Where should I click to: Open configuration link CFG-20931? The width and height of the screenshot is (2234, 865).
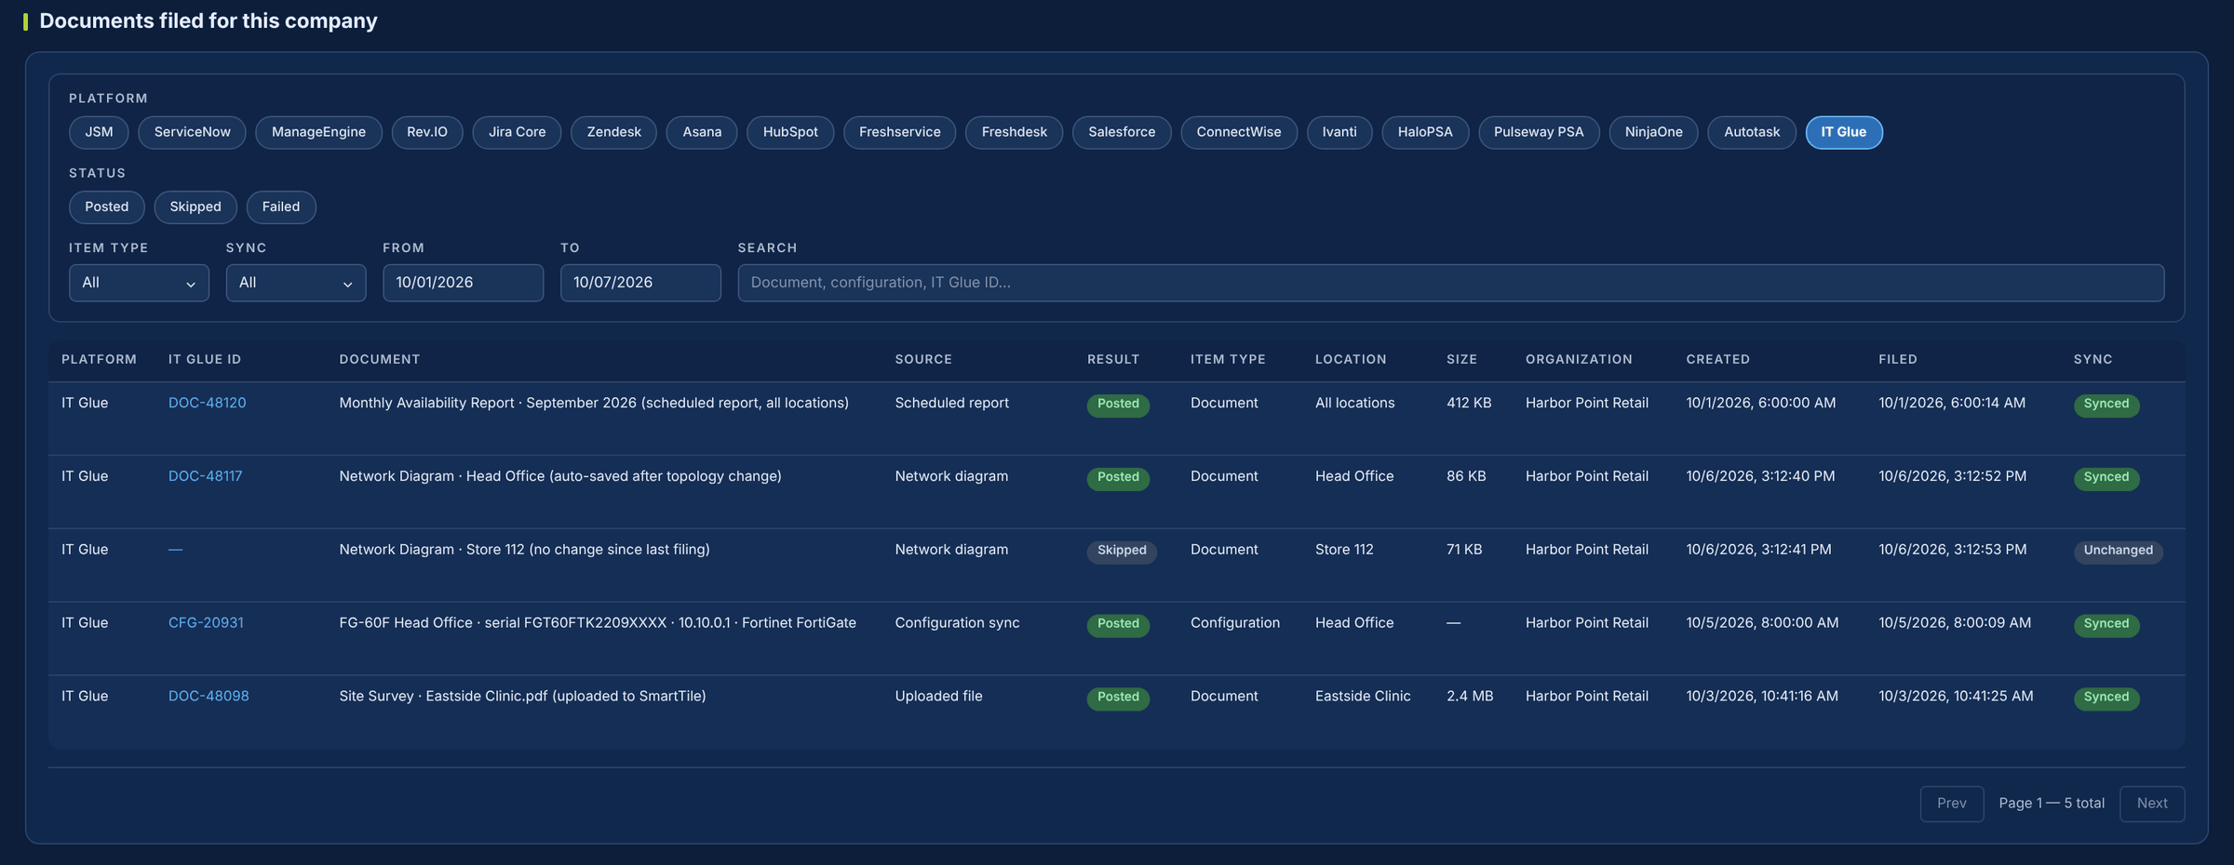pyautogui.click(x=206, y=623)
